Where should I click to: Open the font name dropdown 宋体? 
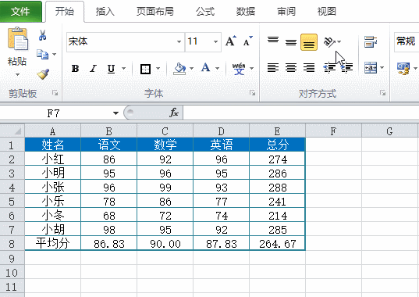click(179, 41)
